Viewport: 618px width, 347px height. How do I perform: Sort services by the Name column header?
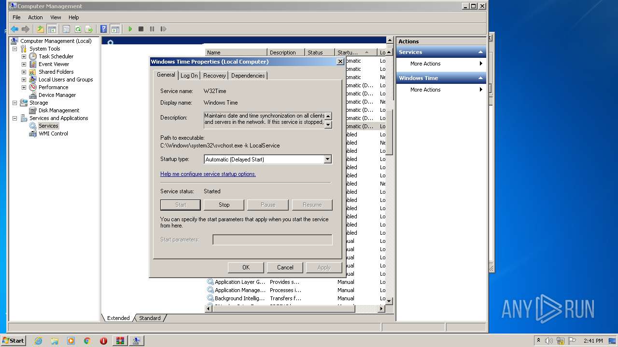tap(236, 53)
